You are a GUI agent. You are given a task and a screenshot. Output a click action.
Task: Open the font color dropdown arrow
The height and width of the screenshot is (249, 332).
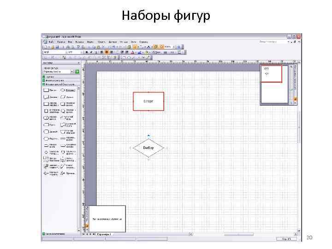tap(136, 52)
